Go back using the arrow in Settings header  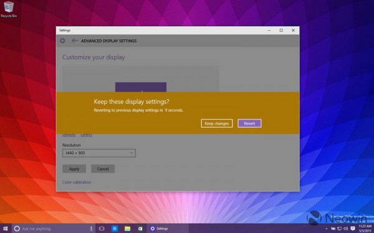pyautogui.click(x=75, y=40)
